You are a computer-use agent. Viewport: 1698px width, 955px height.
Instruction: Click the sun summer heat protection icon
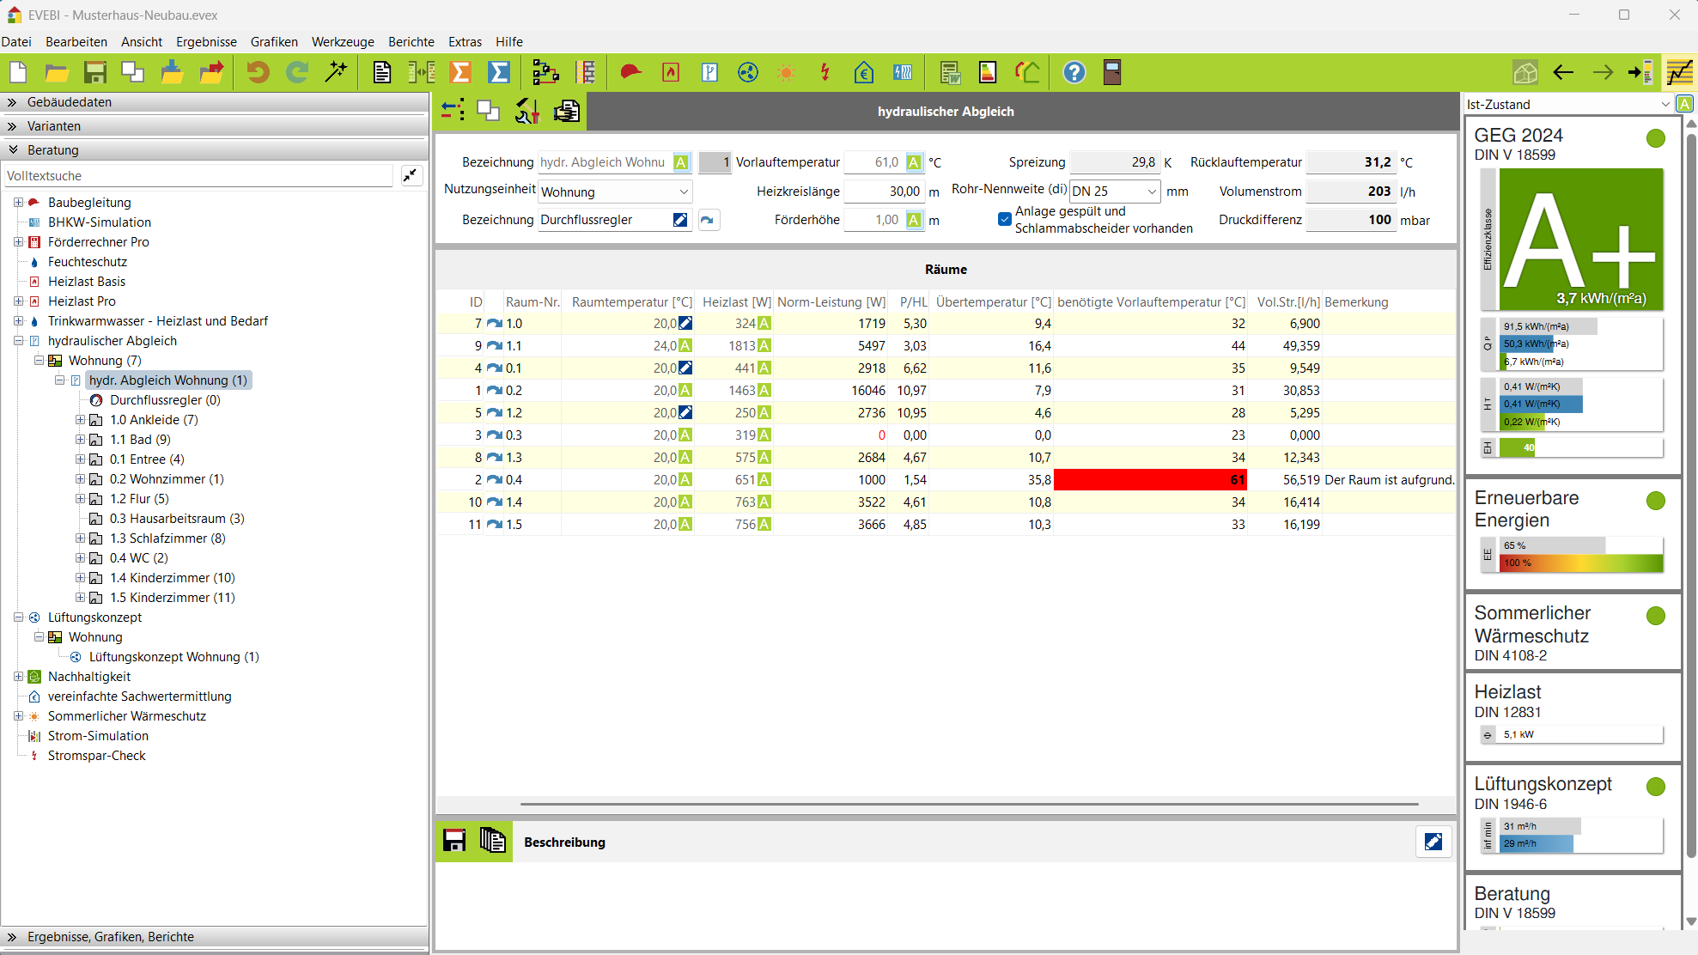(786, 73)
